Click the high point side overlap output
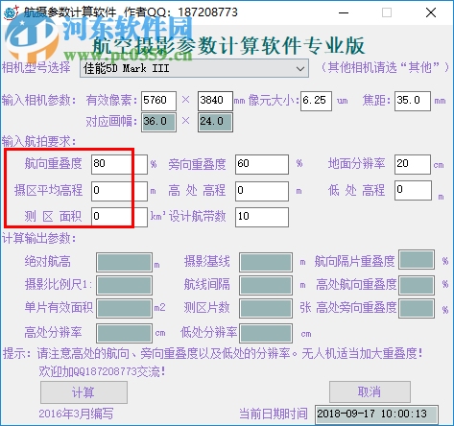Image resolution: width=454 pixels, height=426 pixels. point(417,308)
